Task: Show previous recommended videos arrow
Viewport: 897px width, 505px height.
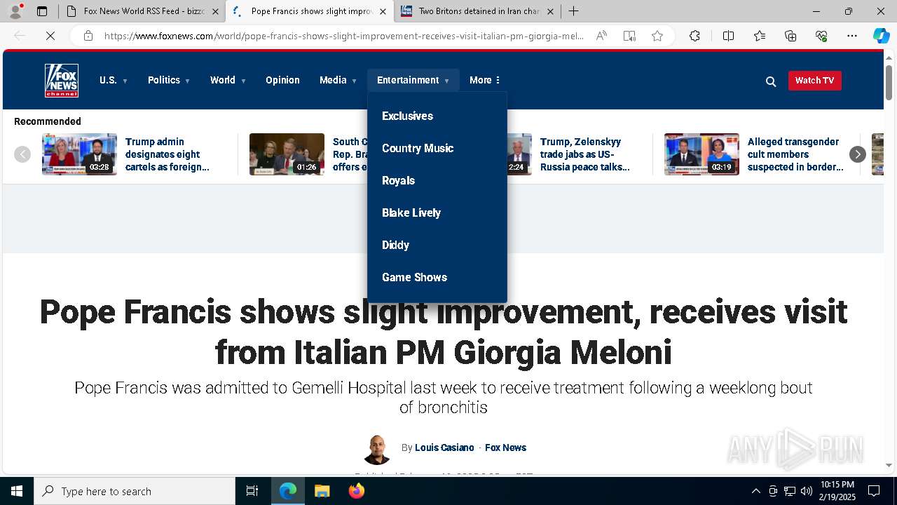Action: click(x=22, y=154)
